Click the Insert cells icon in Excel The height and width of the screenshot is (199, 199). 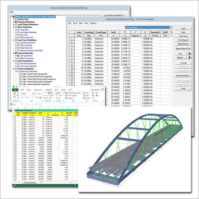click(84, 93)
